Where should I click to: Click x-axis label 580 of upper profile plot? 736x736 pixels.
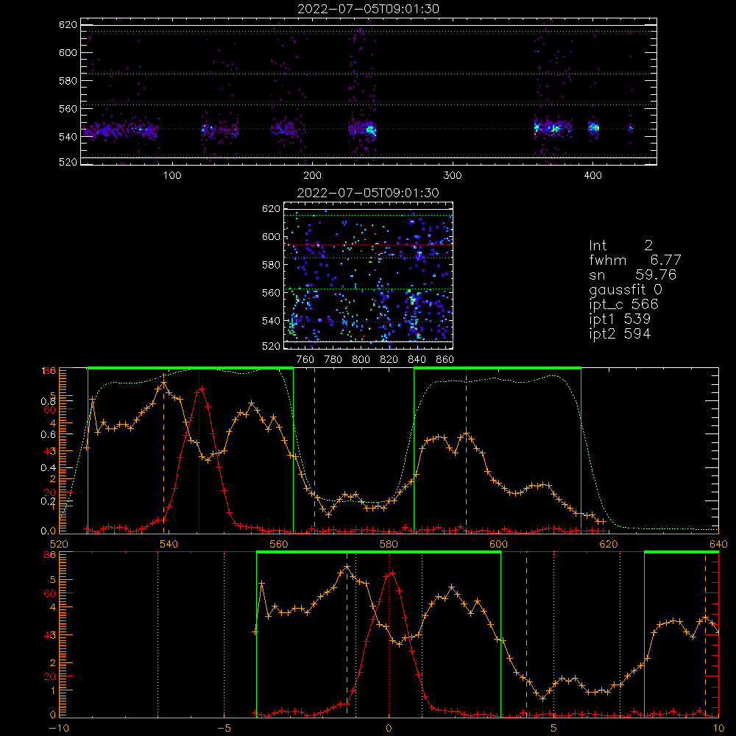(389, 545)
